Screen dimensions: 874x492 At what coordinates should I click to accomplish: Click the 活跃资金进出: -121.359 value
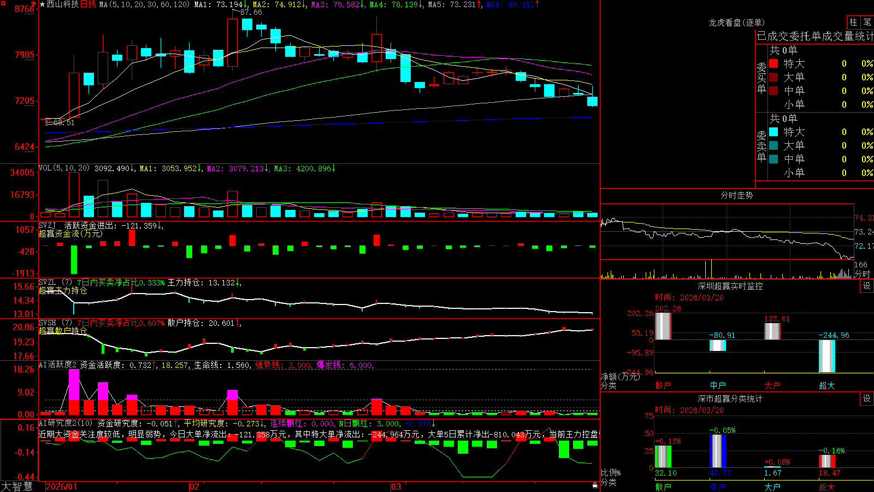[114, 225]
